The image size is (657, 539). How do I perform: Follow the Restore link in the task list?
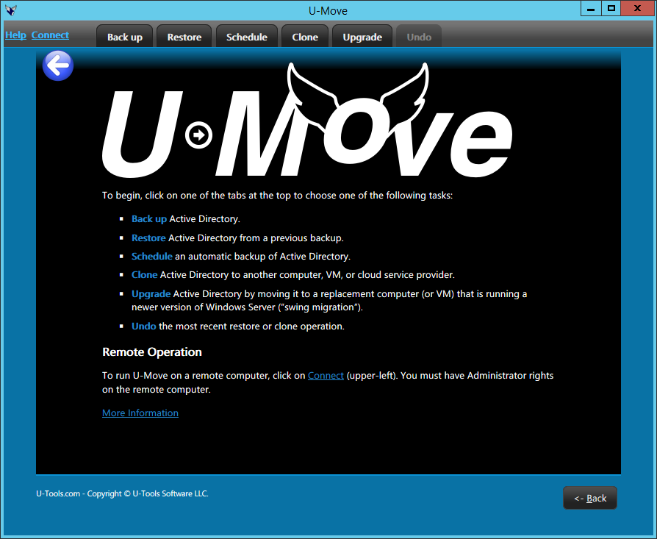[x=148, y=238]
